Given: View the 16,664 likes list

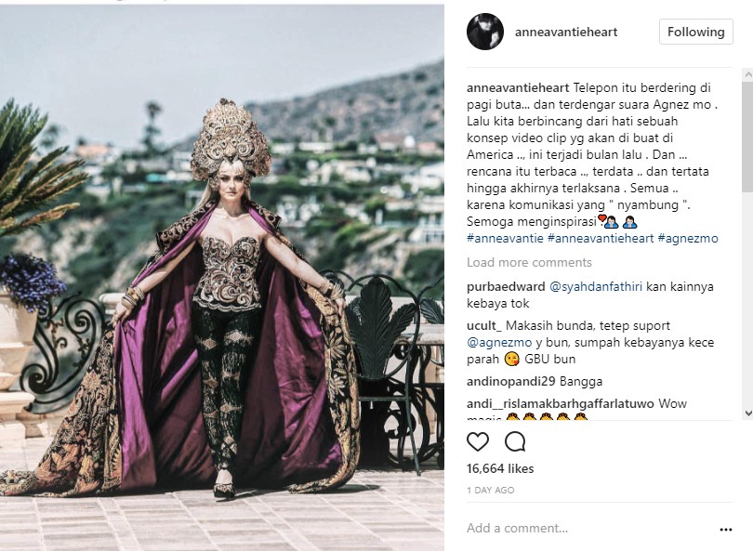Looking at the screenshot, I should click(500, 468).
